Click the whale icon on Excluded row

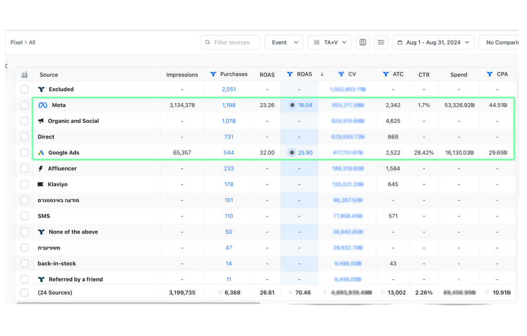coord(41,89)
